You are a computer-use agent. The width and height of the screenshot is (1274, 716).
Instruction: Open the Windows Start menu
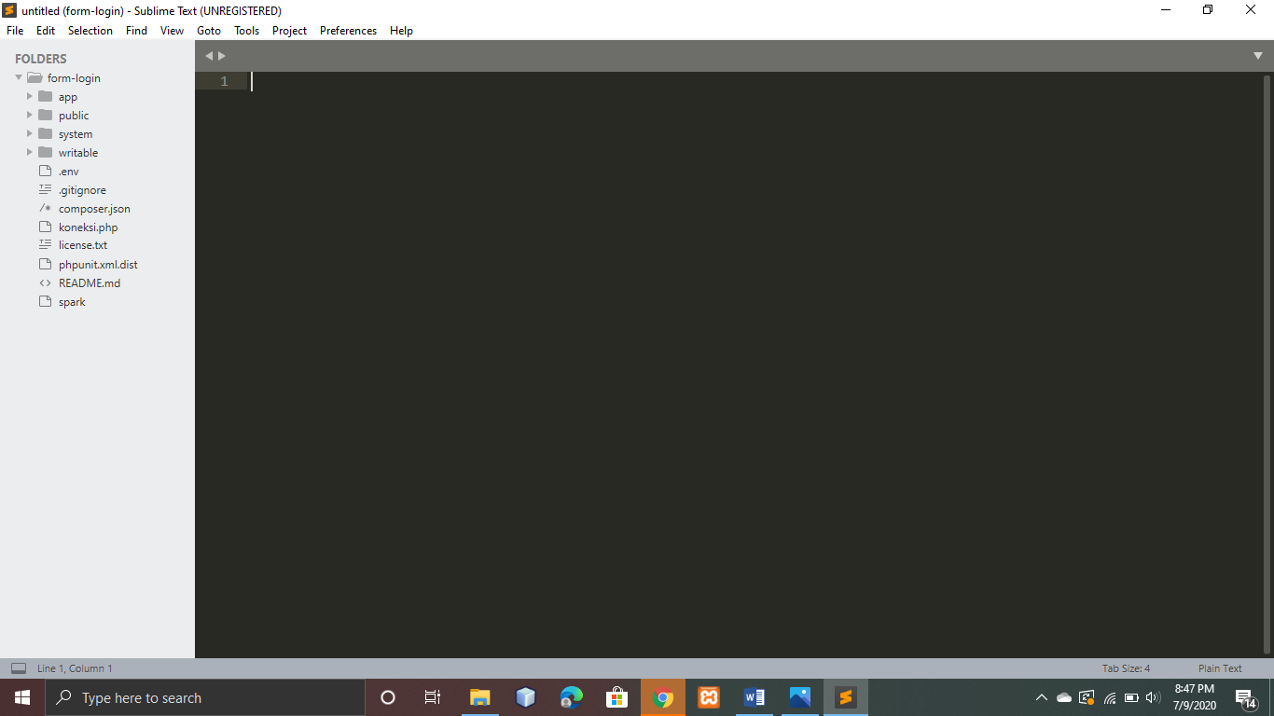point(22,697)
